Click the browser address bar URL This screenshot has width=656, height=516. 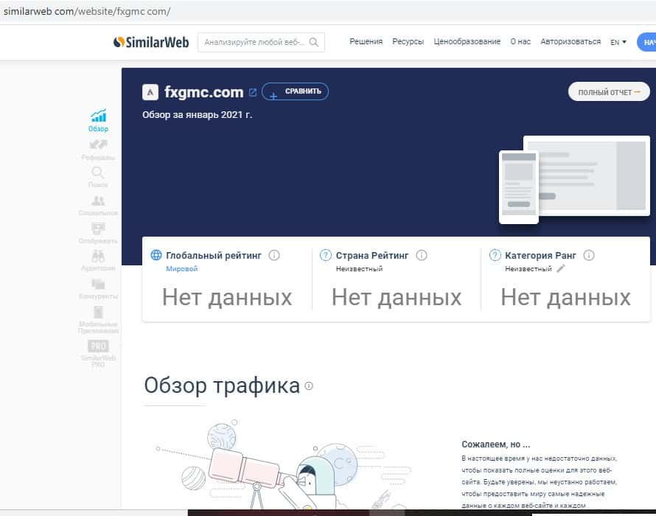tap(87, 11)
